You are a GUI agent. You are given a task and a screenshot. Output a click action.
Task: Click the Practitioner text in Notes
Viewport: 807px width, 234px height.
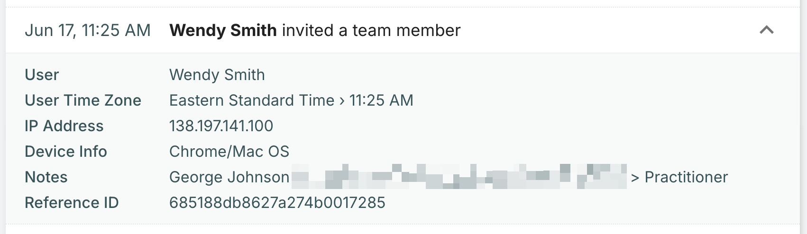coord(686,177)
